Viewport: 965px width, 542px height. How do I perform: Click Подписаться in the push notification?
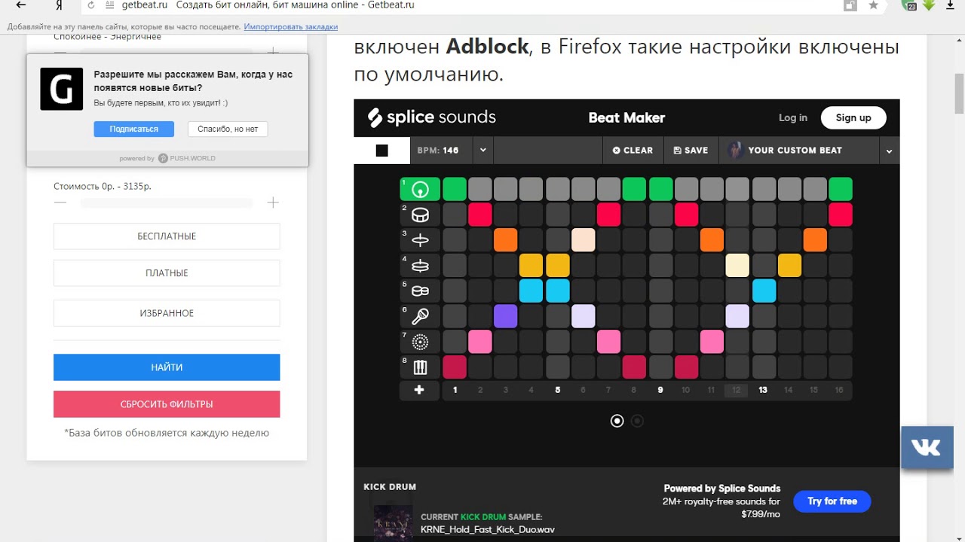(134, 129)
